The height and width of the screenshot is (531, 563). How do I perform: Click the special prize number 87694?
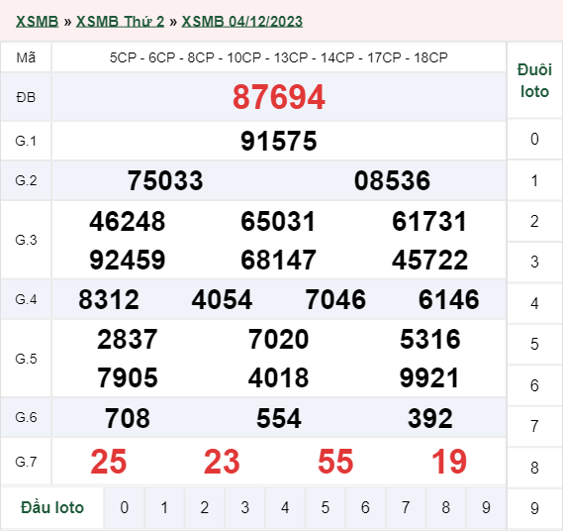[x=279, y=97]
